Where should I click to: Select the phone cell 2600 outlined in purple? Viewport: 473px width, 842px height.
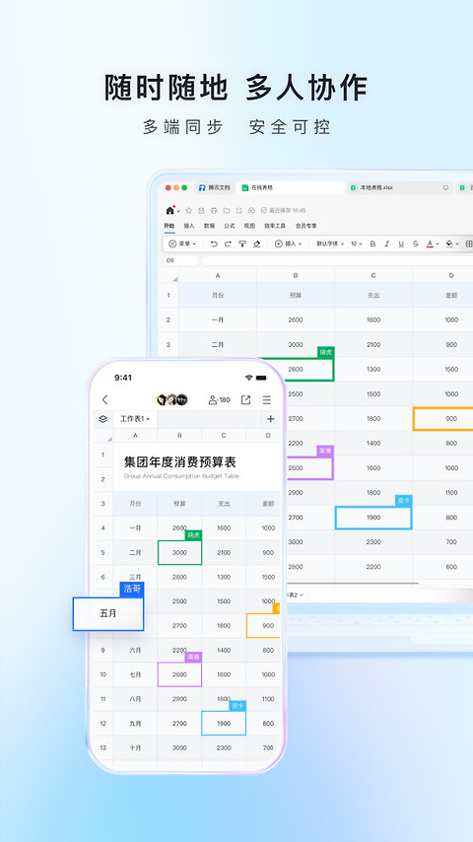pos(180,674)
